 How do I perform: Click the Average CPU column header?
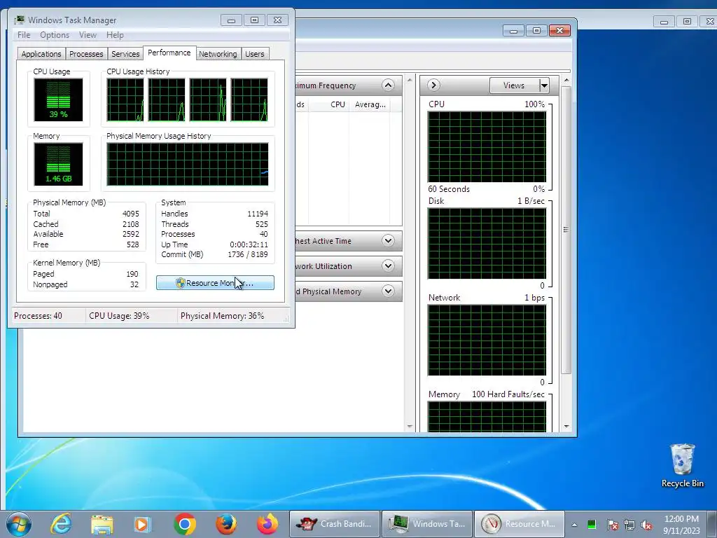370,104
